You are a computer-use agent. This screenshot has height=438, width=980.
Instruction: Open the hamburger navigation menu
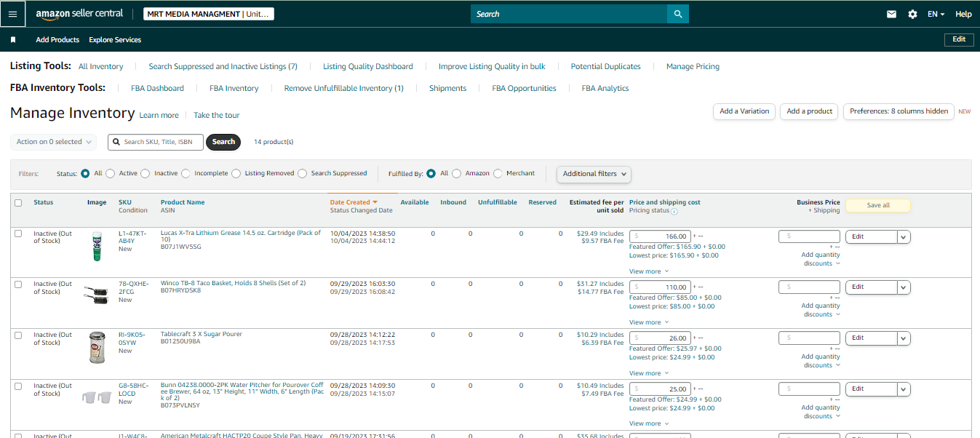point(13,14)
